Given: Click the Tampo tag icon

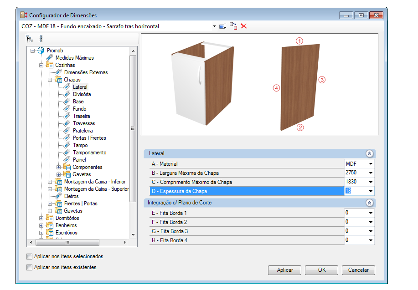Looking at the screenshot, I should coord(67,145).
